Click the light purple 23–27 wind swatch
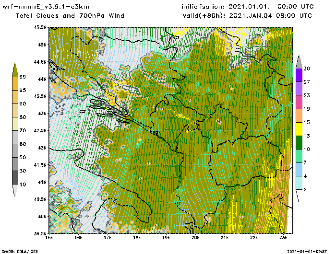336x254 pixels. tap(299, 89)
